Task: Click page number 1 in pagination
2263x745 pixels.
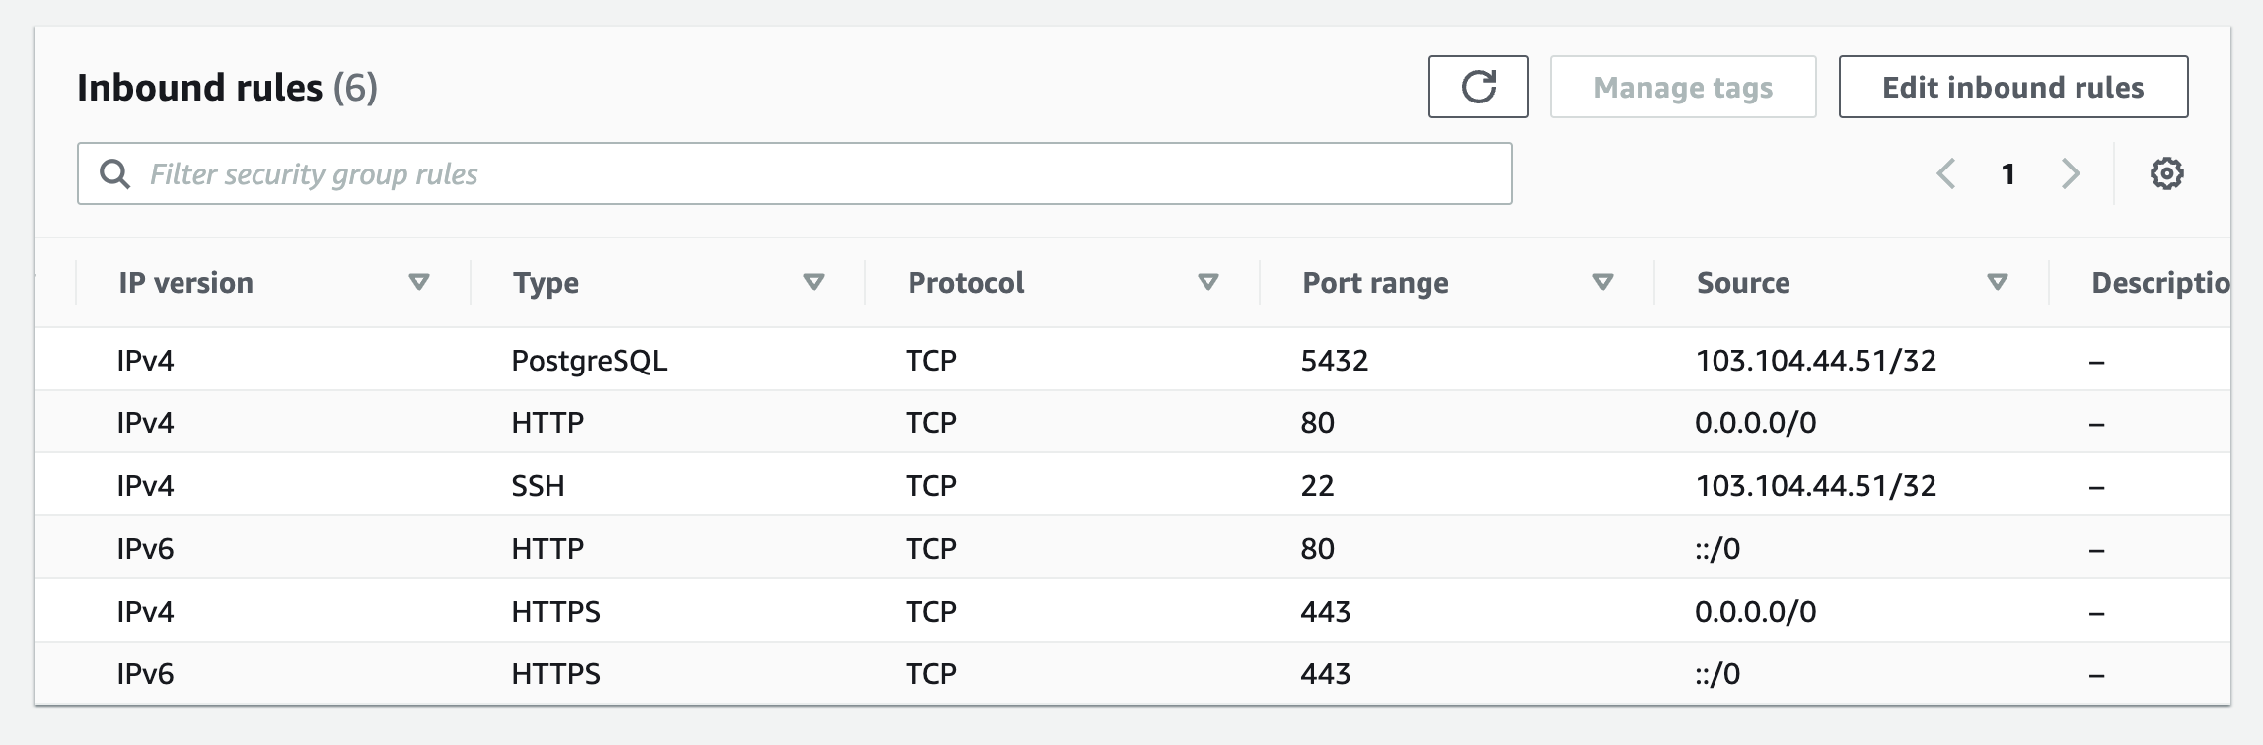Action: pos(2009,173)
